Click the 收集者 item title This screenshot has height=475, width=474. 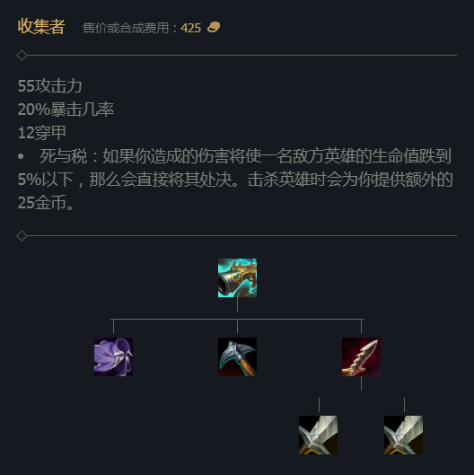41,27
